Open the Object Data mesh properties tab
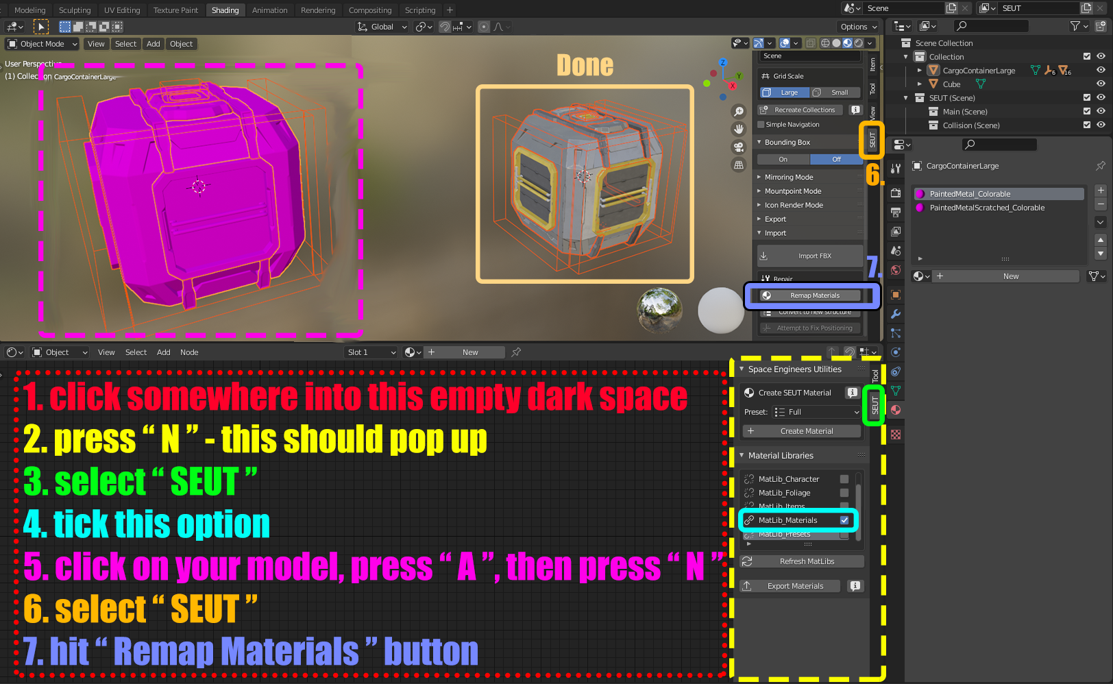Image resolution: width=1113 pixels, height=684 pixels. tap(896, 391)
